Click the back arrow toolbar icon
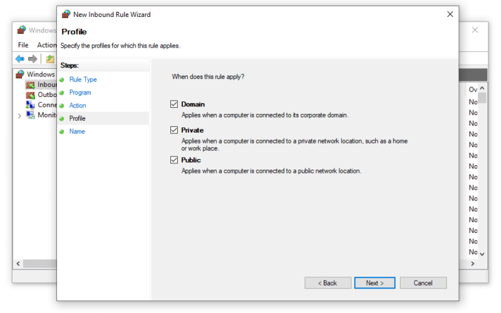This screenshot has width=501, height=313. tap(20, 59)
